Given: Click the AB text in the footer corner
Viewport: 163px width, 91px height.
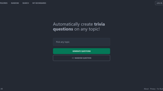Looking at the screenshot, I should coord(2,89).
